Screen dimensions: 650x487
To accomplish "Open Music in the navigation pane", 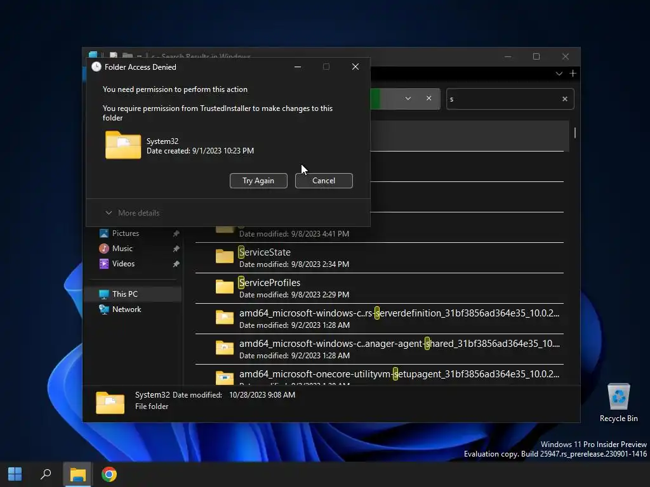I will click(123, 249).
